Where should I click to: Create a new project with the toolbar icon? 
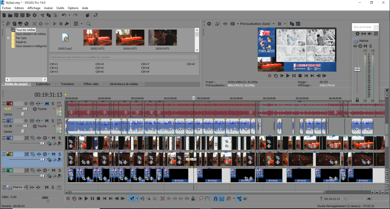pos(4,15)
